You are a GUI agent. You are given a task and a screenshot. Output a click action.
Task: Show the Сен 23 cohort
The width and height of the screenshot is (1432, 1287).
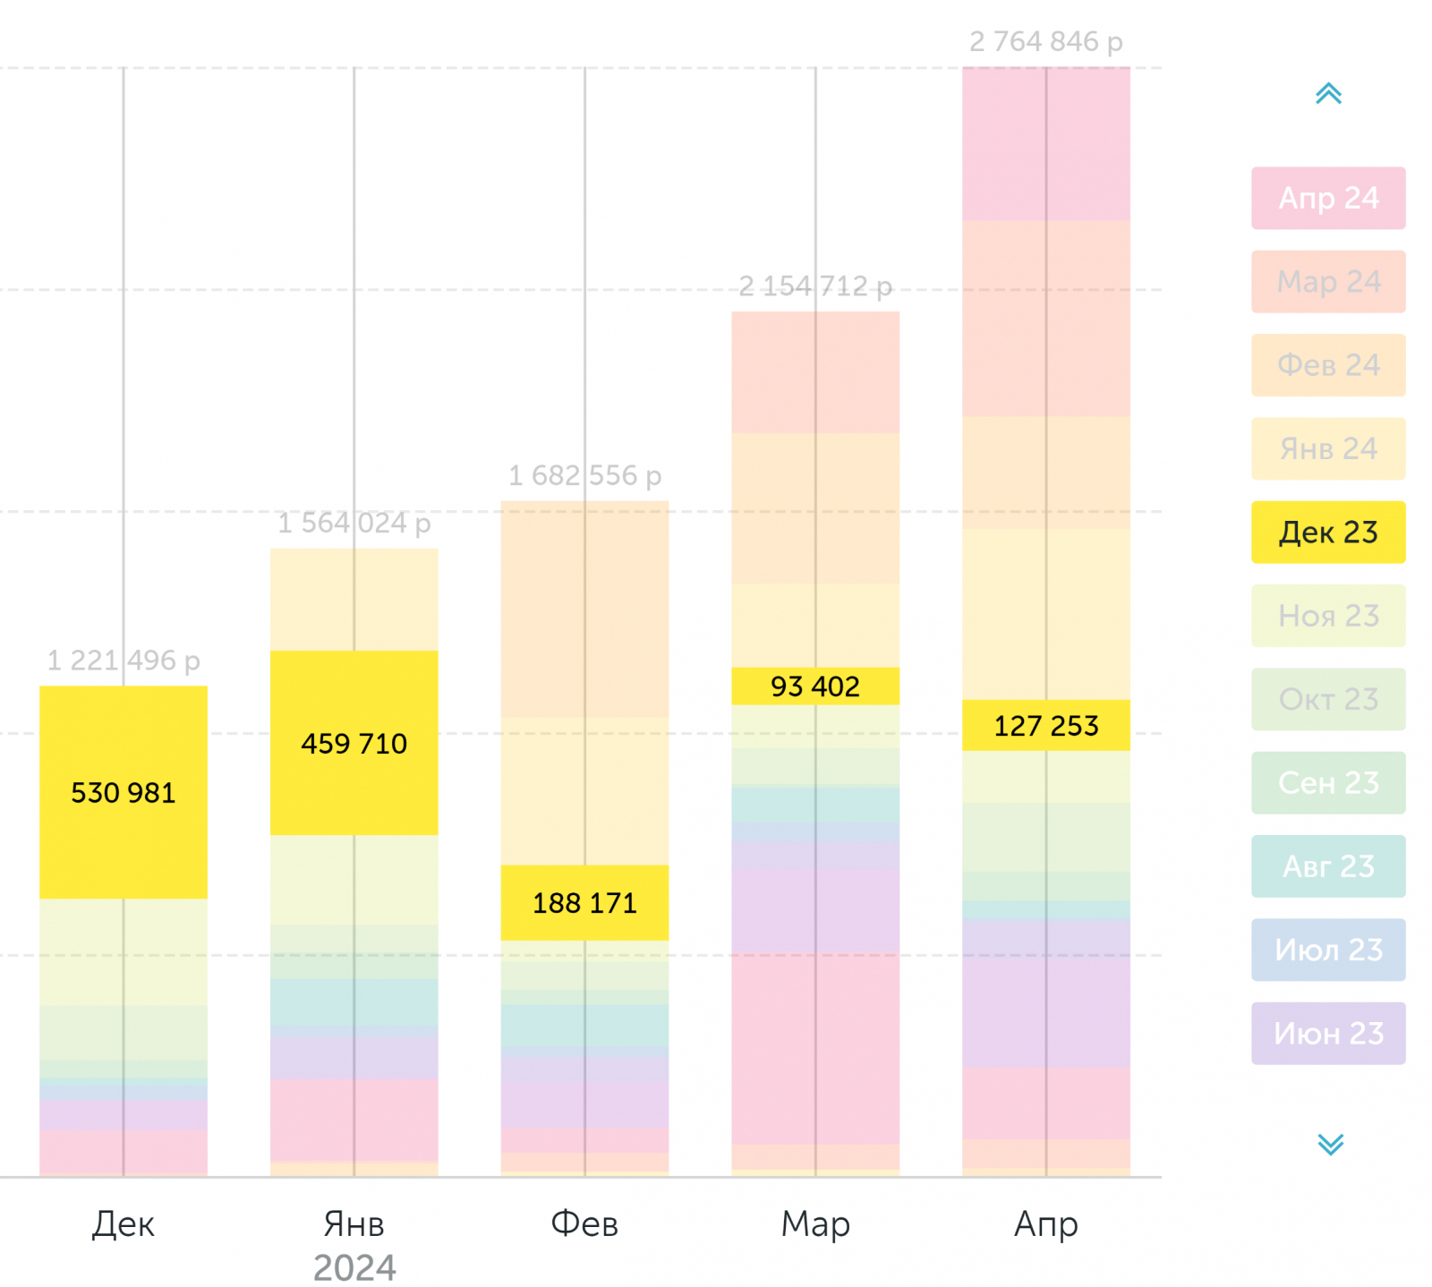tap(1327, 783)
